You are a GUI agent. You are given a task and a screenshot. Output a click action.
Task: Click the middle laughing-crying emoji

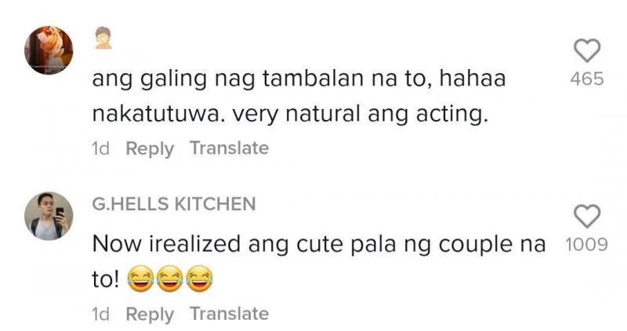(169, 278)
